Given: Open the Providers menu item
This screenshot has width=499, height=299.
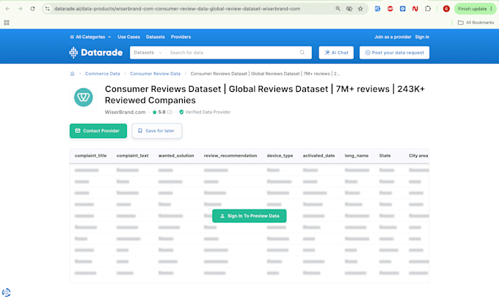Looking at the screenshot, I should 181,37.
